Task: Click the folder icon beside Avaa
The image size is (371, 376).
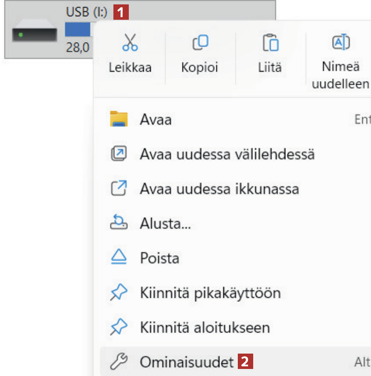Action: (119, 119)
